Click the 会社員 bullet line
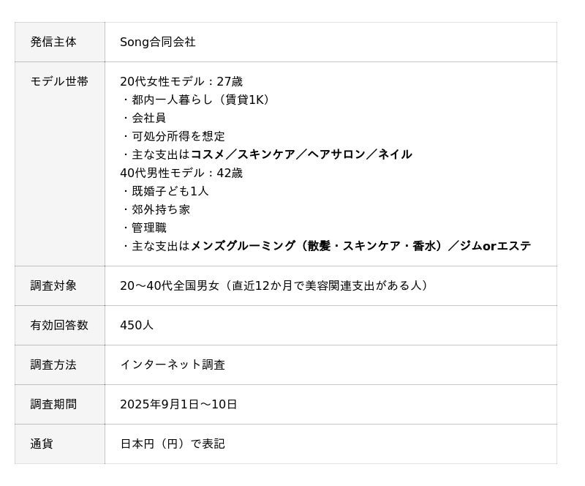The height and width of the screenshot is (486, 585). pos(148,119)
